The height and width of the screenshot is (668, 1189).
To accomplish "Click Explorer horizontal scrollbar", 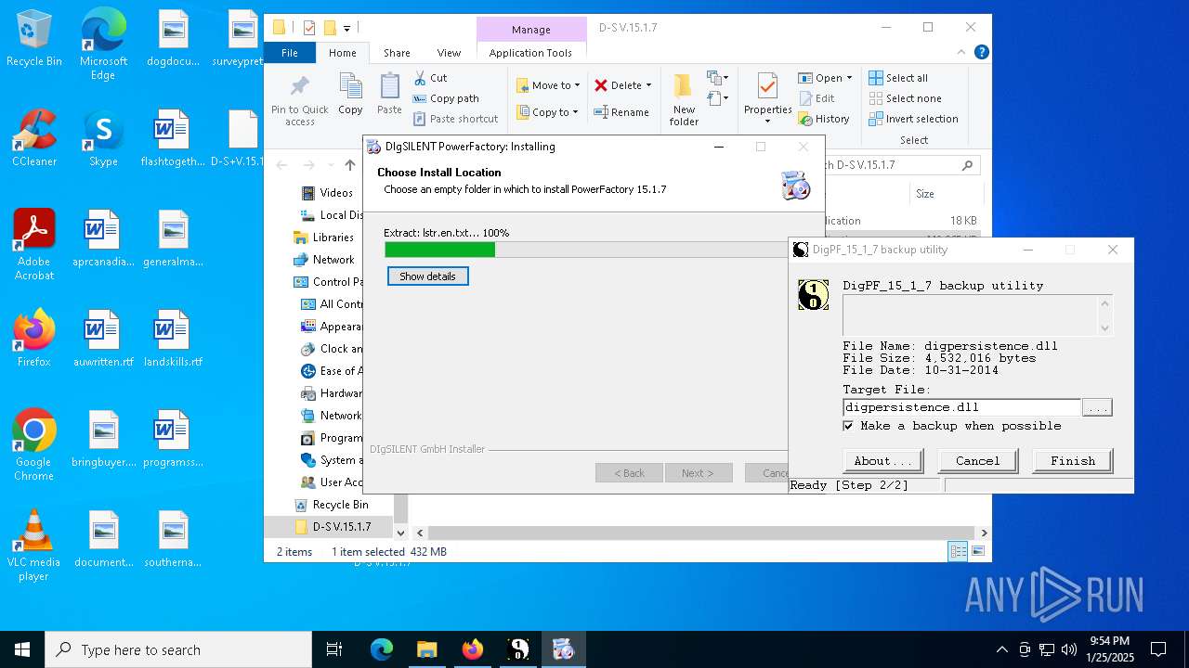I will tap(701, 533).
